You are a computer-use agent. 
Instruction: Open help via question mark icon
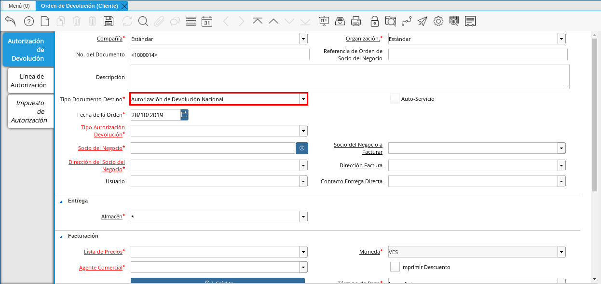click(29, 21)
